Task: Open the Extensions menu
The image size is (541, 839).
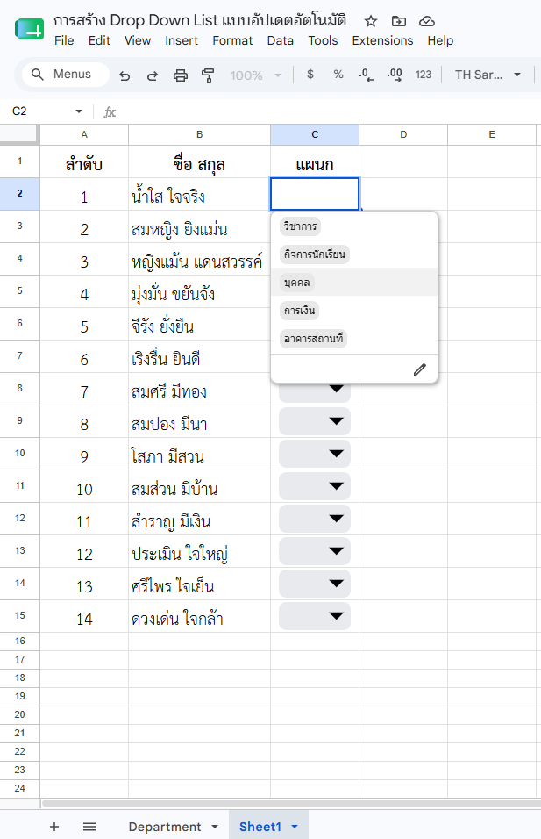Action: point(383,40)
